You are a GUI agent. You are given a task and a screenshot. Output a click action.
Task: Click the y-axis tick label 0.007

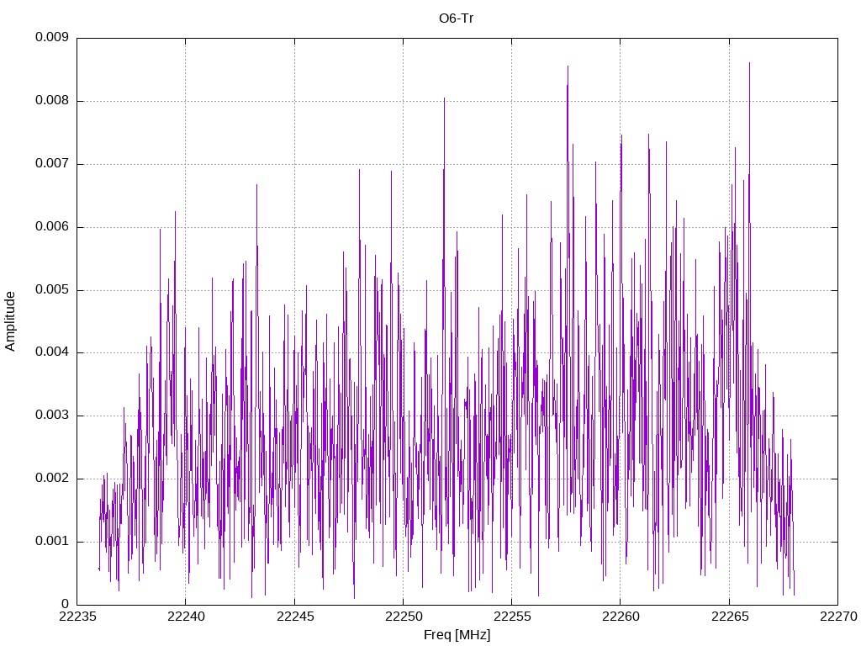click(x=51, y=164)
